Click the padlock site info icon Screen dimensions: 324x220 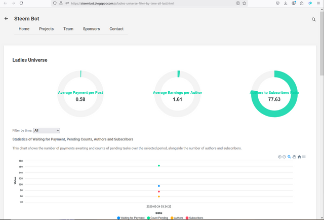pos(61,4)
